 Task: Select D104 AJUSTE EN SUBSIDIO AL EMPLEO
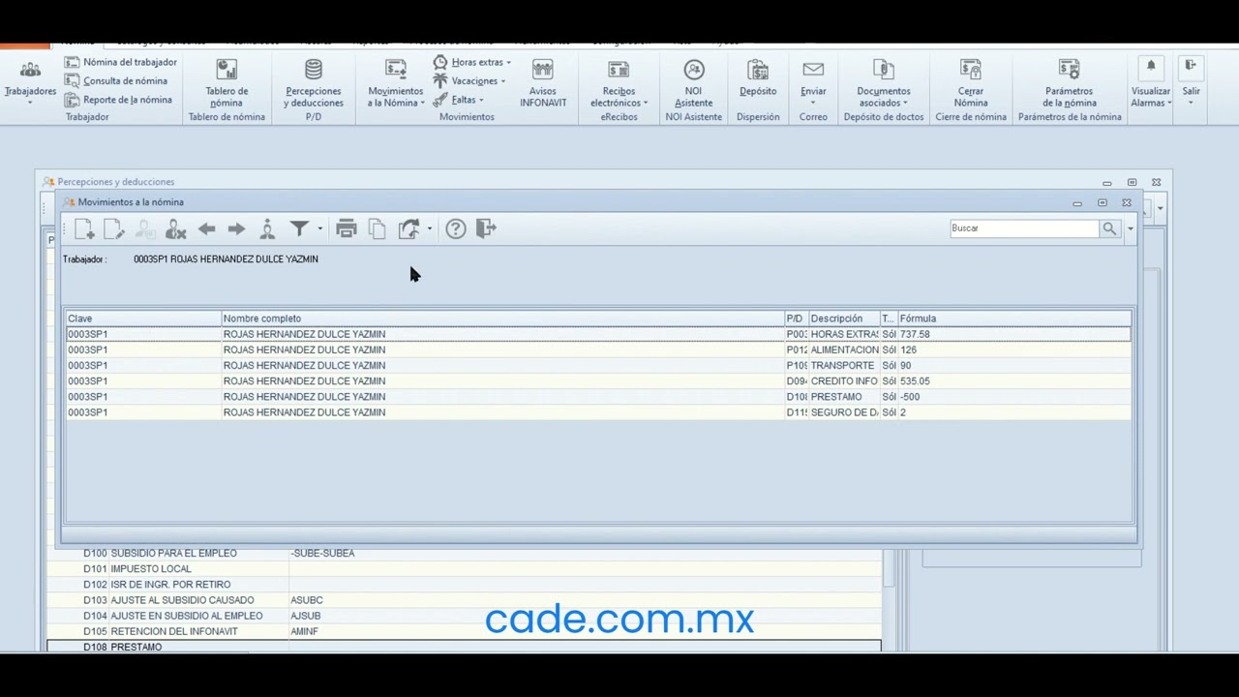[x=465, y=616]
